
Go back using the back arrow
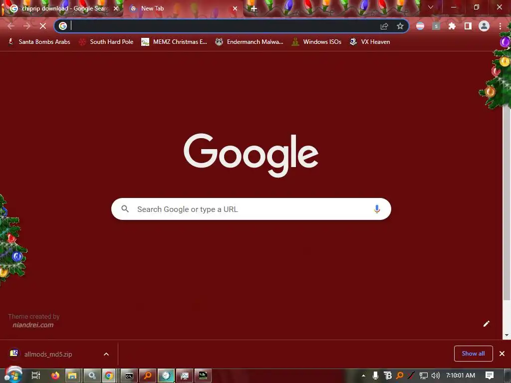pos(11,26)
